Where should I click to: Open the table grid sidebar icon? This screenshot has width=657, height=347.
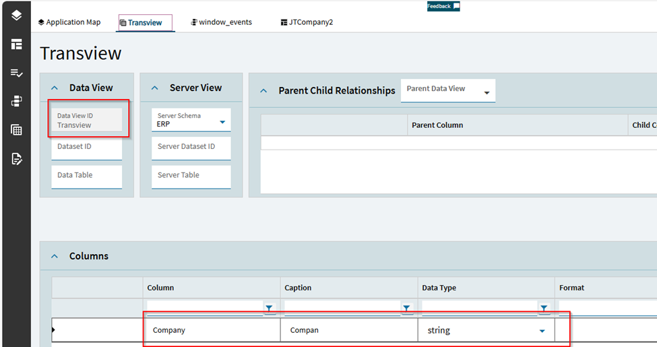16,130
